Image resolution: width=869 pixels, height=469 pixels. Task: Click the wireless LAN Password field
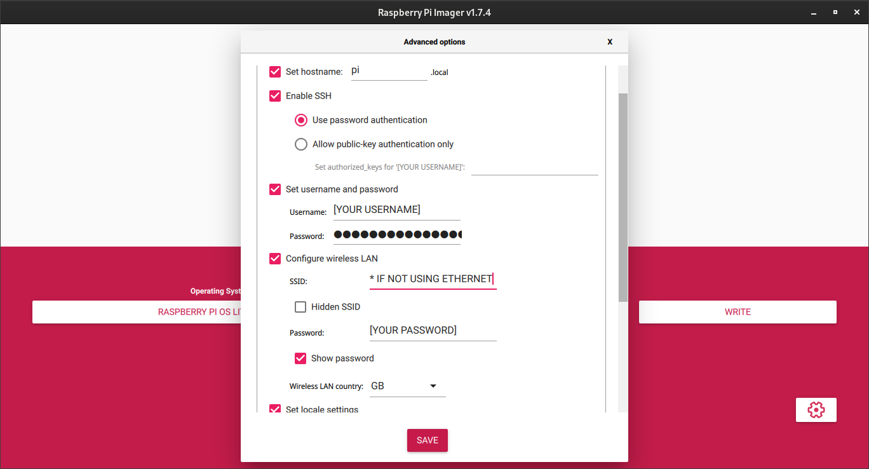[x=433, y=331]
